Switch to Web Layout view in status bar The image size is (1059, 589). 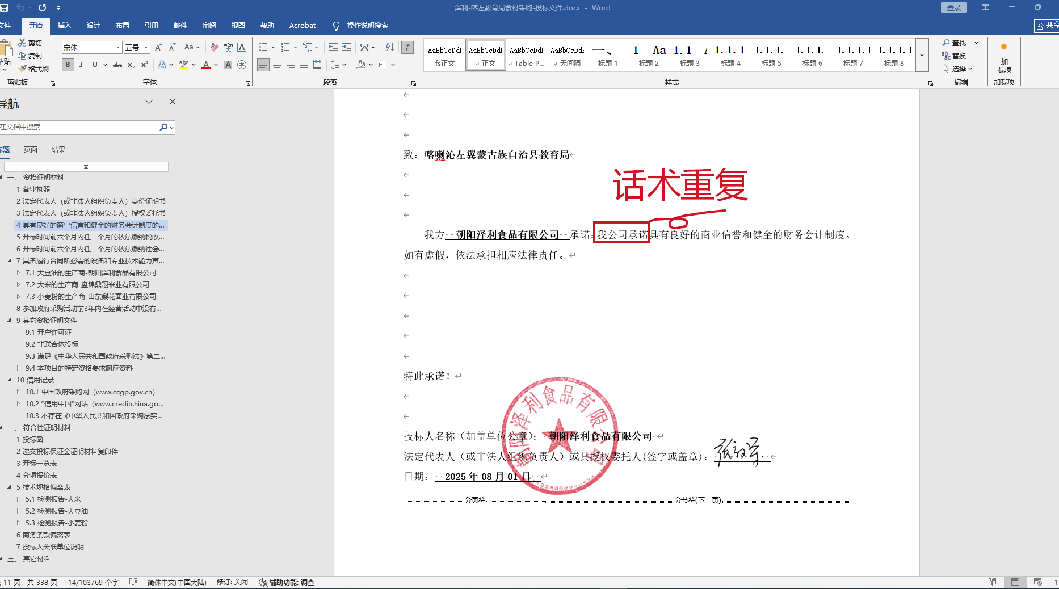tap(1038, 582)
